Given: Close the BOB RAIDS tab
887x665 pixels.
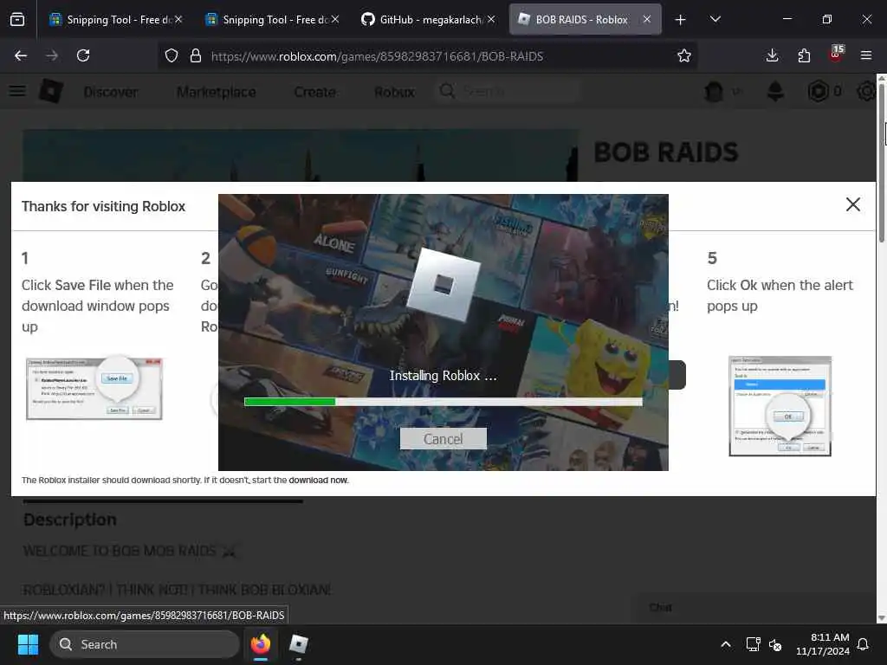Looking at the screenshot, I should 646,19.
